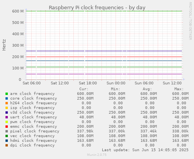Click the 'Hertz' y-axis label
This screenshot has height=159, width=194.
coord(4,45)
